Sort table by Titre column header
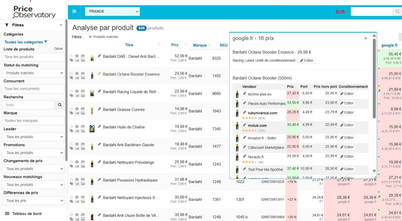The width and height of the screenshot is (402, 221). [x=129, y=45]
